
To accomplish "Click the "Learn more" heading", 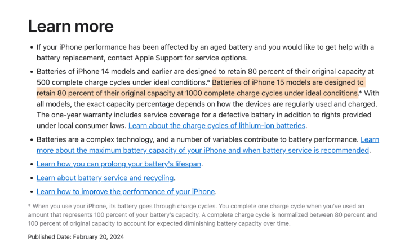I will click(x=70, y=26).
